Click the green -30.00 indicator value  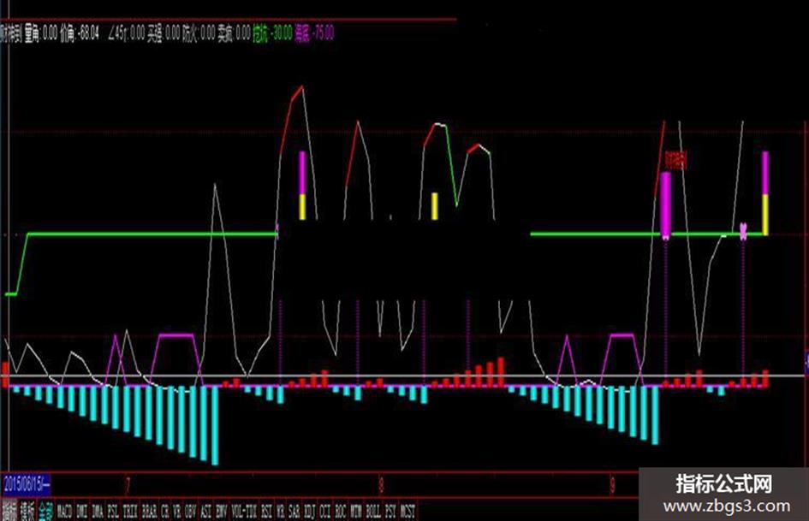pos(282,33)
